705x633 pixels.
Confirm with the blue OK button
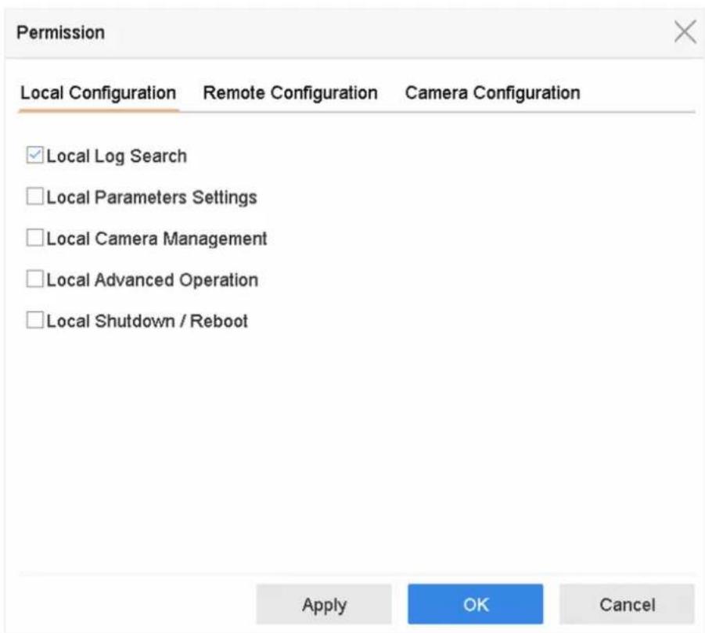pyautogui.click(x=475, y=604)
